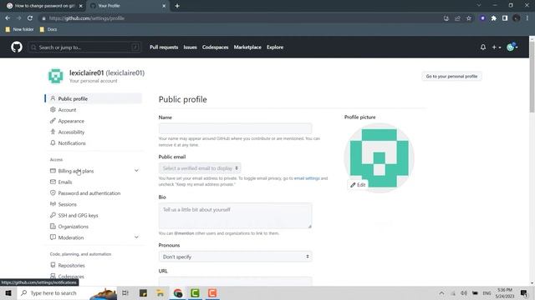535x300 pixels.
Task: Open Issues in top nav
Action: pyautogui.click(x=190, y=47)
